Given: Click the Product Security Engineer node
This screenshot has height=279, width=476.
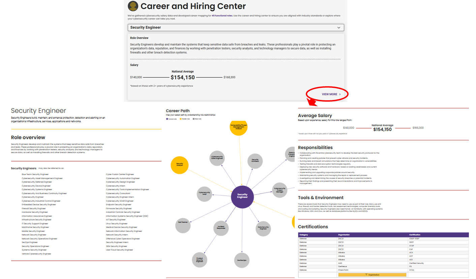Looking at the screenshot, I should coord(200,260).
